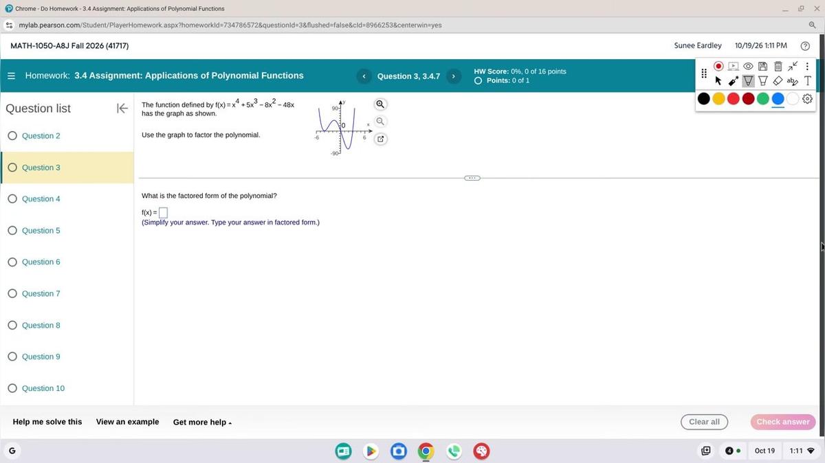825x463 pixels.
Task: Select the laser pointer tool
Action: [734, 81]
